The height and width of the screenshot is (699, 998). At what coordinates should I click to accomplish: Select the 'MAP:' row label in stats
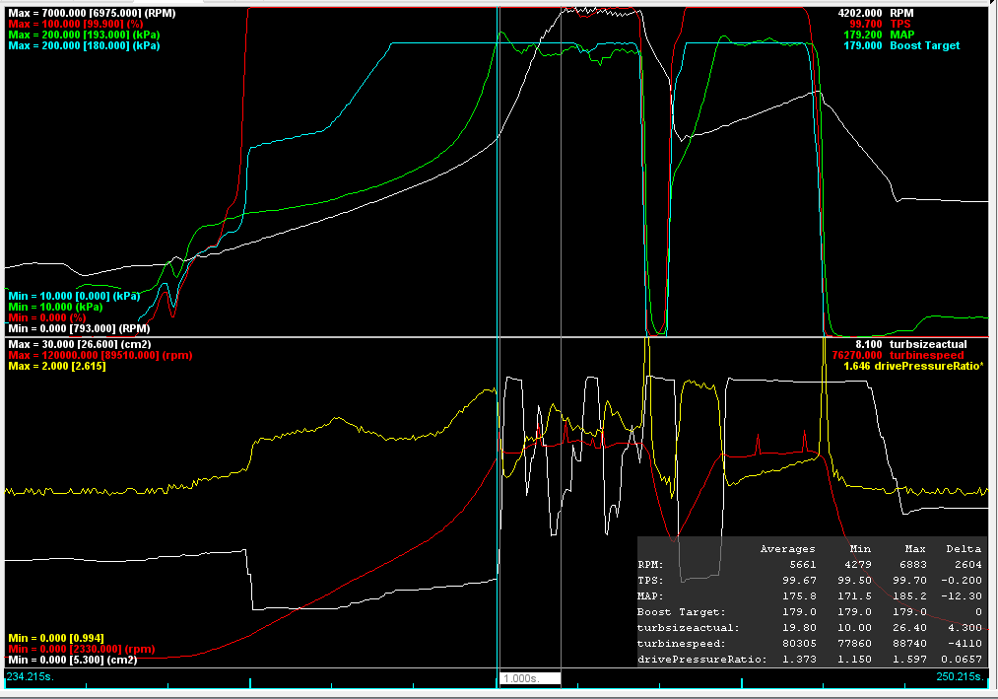click(x=650, y=596)
